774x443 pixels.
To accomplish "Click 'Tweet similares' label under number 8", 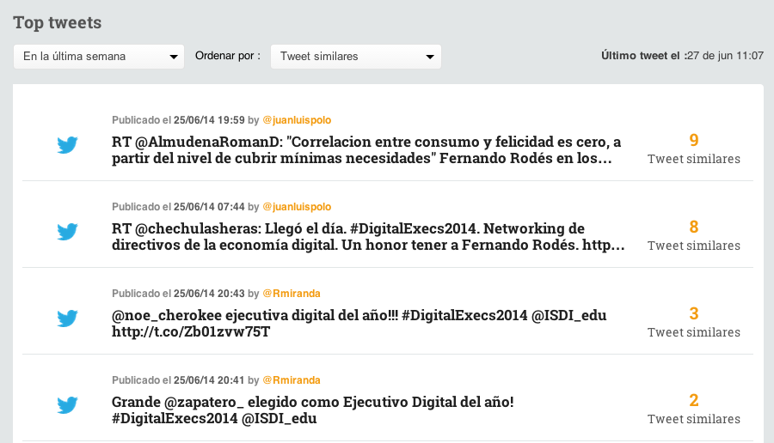I will tap(693, 246).
